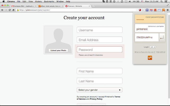Click the Password field

click(100, 50)
